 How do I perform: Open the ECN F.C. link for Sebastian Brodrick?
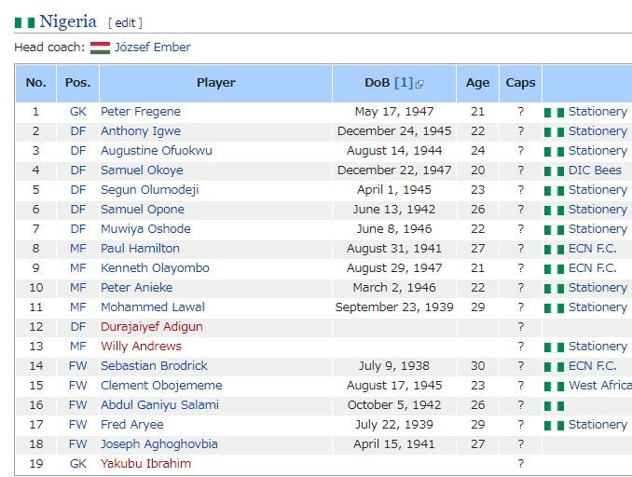[593, 366]
